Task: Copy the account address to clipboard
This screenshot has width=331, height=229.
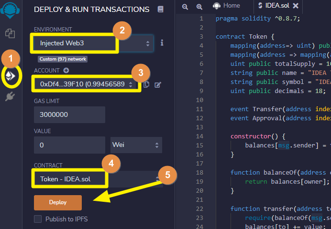Action: click(x=146, y=84)
